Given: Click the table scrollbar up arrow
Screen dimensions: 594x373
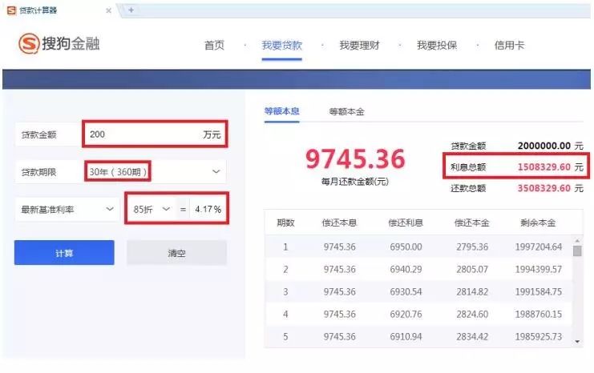Looking at the screenshot, I should 577,239.
